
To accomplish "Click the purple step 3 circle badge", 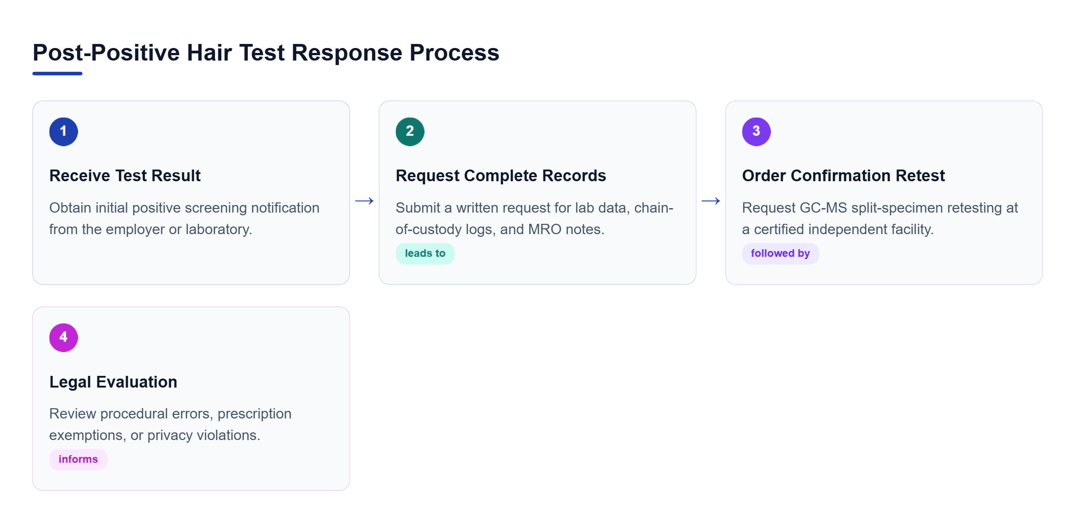I will [756, 131].
